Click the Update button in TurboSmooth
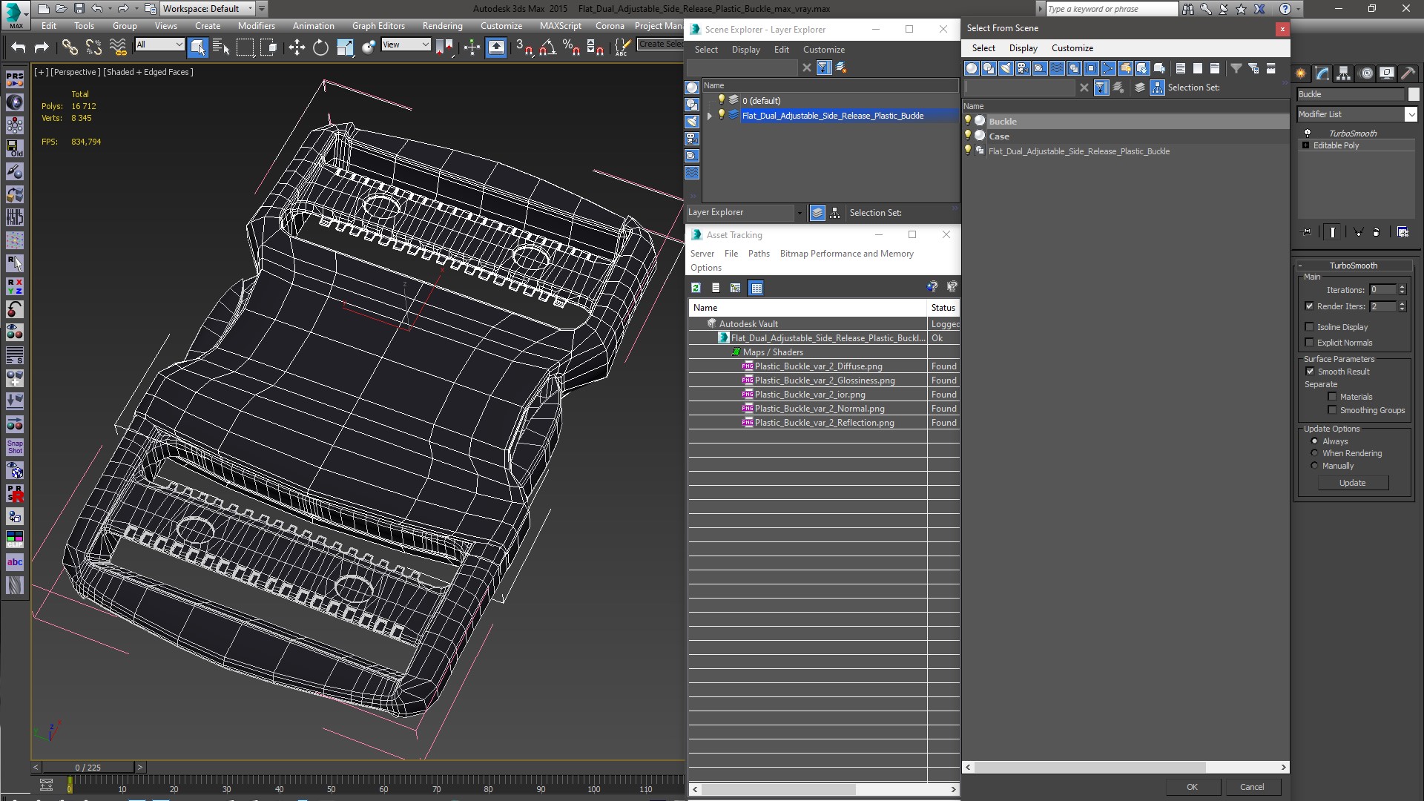Viewport: 1424px width, 801px height. coord(1352,483)
